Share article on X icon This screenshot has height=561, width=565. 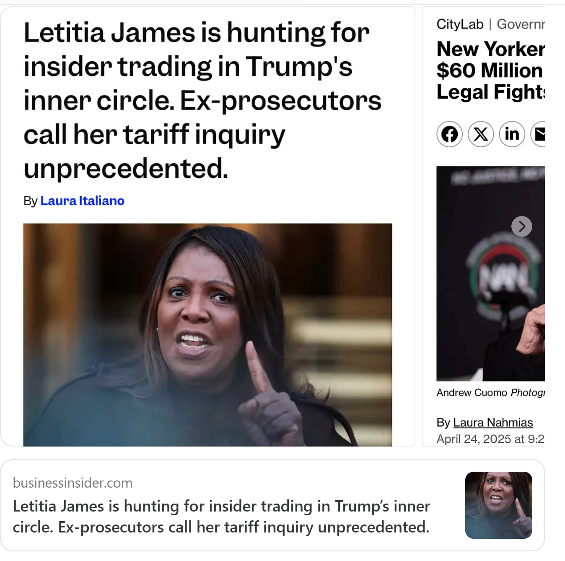(481, 134)
